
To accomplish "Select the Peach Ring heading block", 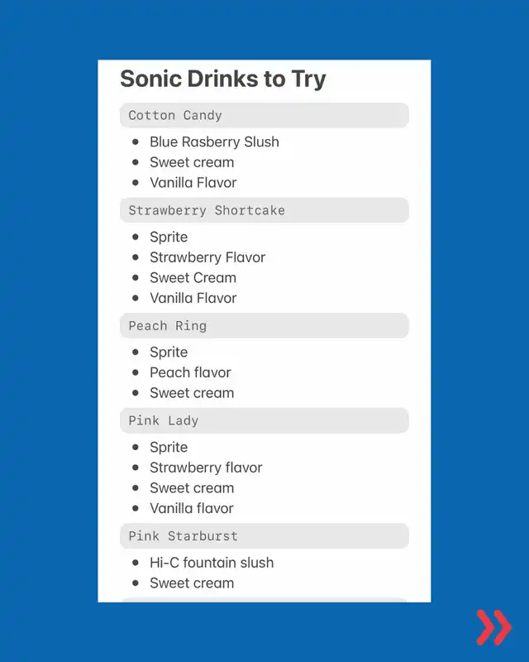I will coord(264,325).
